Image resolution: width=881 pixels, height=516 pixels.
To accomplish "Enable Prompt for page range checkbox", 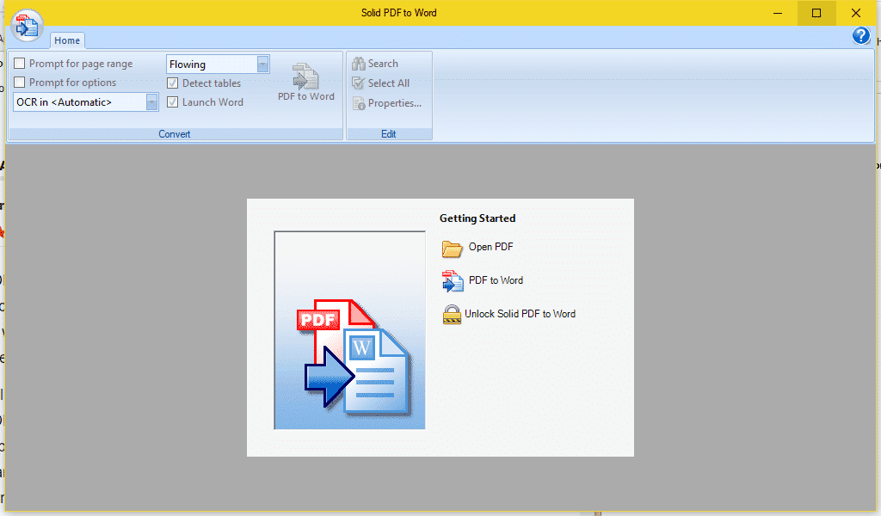I will click(x=20, y=64).
